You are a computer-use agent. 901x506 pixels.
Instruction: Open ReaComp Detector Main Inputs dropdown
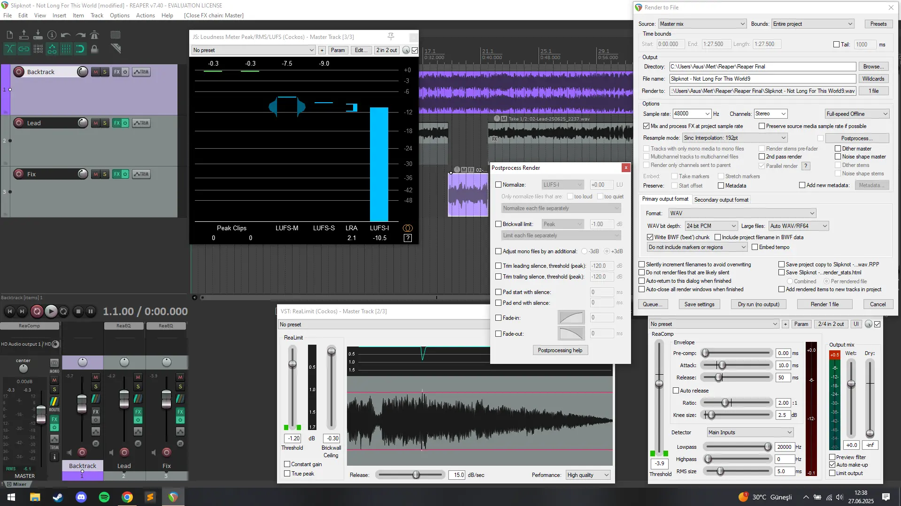pos(750,432)
